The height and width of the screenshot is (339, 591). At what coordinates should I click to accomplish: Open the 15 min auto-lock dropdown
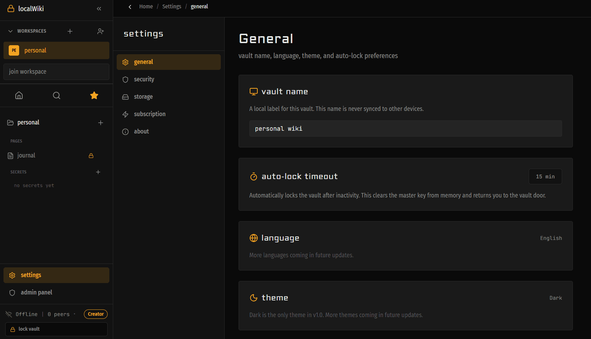click(x=545, y=176)
